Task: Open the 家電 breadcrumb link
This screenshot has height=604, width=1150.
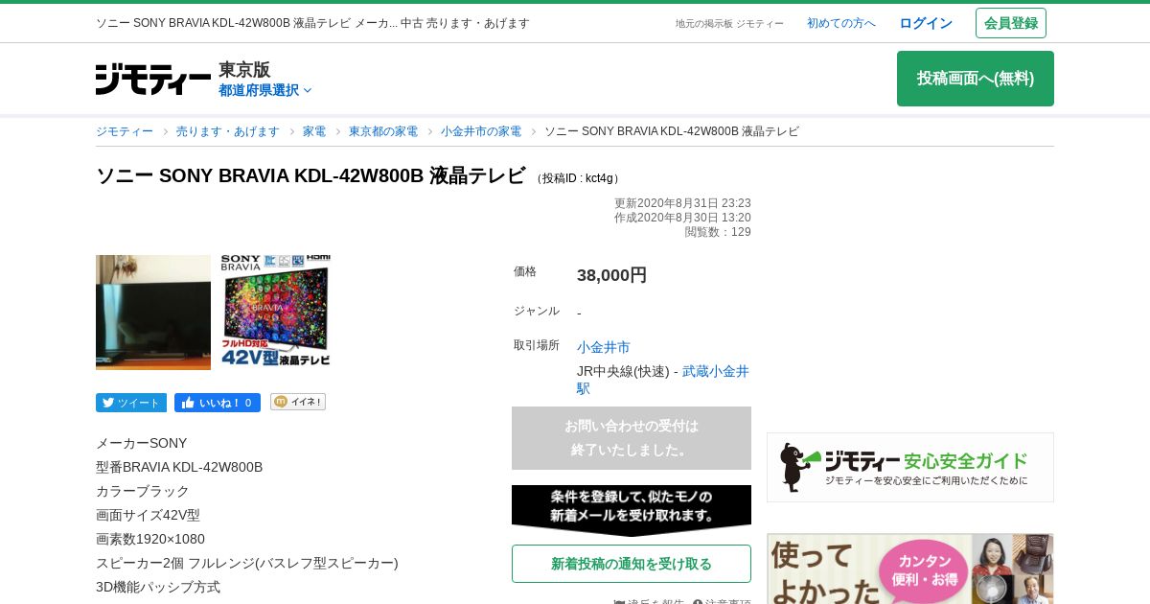Action: (x=314, y=131)
